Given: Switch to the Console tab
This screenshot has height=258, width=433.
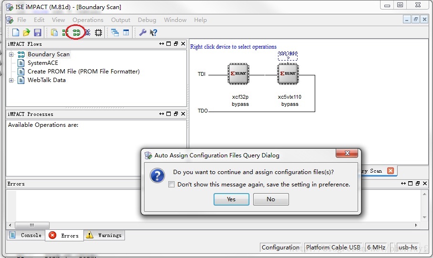Looking at the screenshot, I should (x=26, y=236).
